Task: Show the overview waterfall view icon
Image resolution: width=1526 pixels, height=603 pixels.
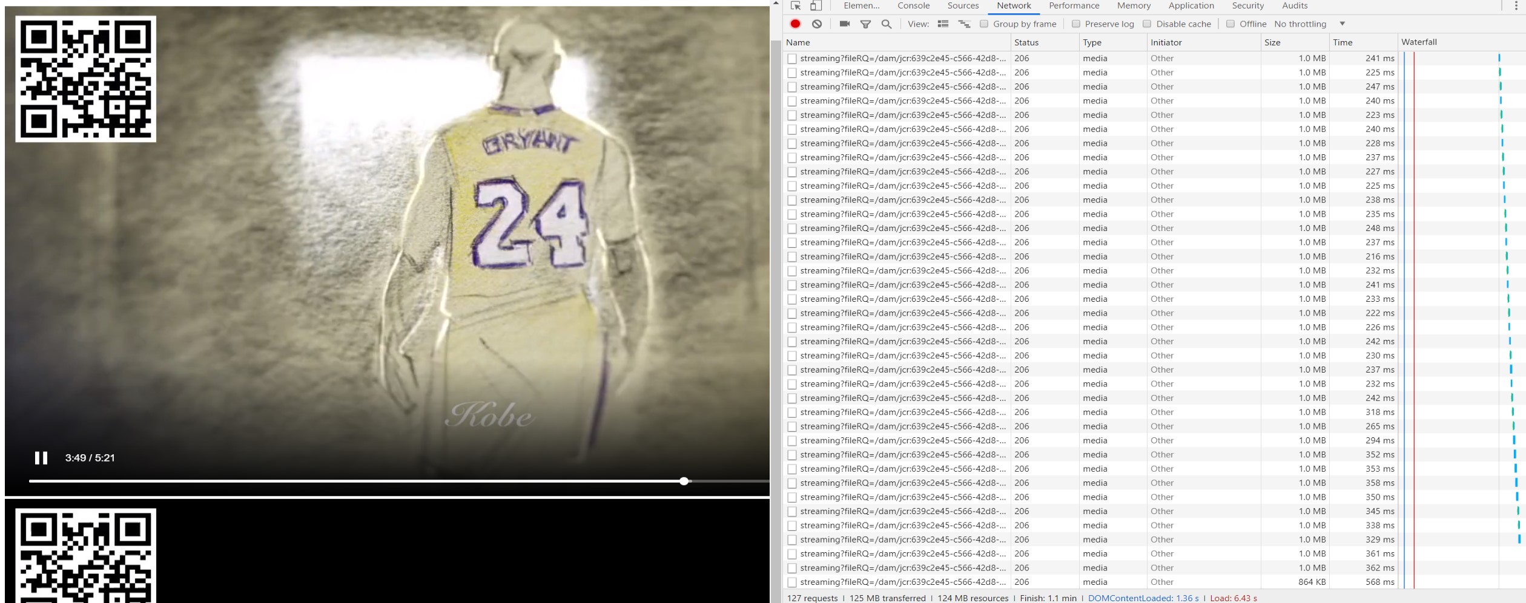Action: [x=964, y=24]
